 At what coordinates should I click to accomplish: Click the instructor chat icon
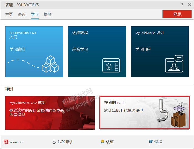click(174, 64)
